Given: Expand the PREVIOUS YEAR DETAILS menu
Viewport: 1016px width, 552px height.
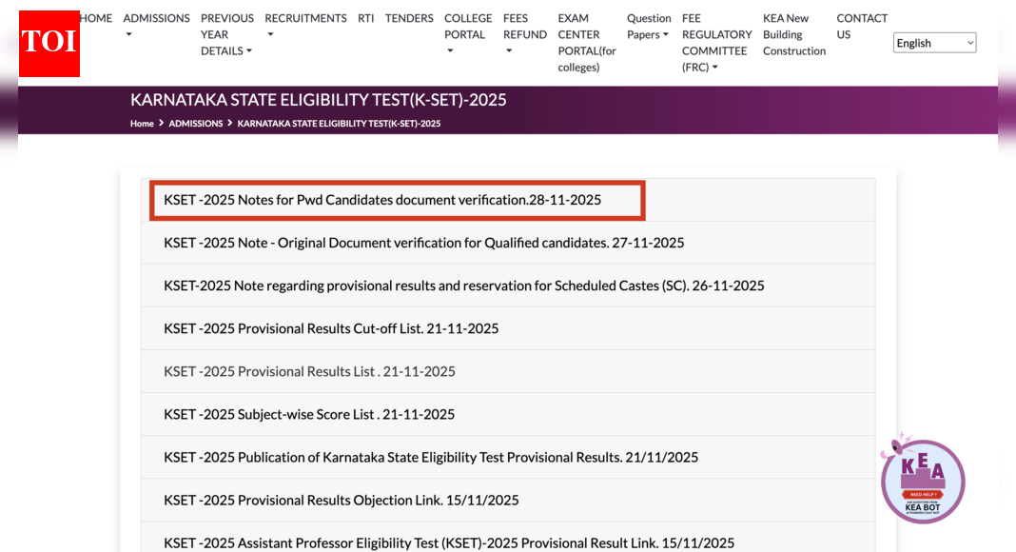Looking at the screenshot, I should [226, 34].
